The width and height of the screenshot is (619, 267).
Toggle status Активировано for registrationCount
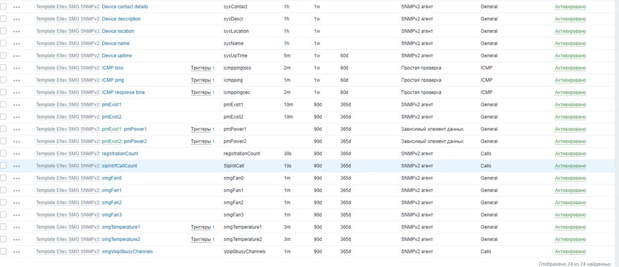point(570,154)
